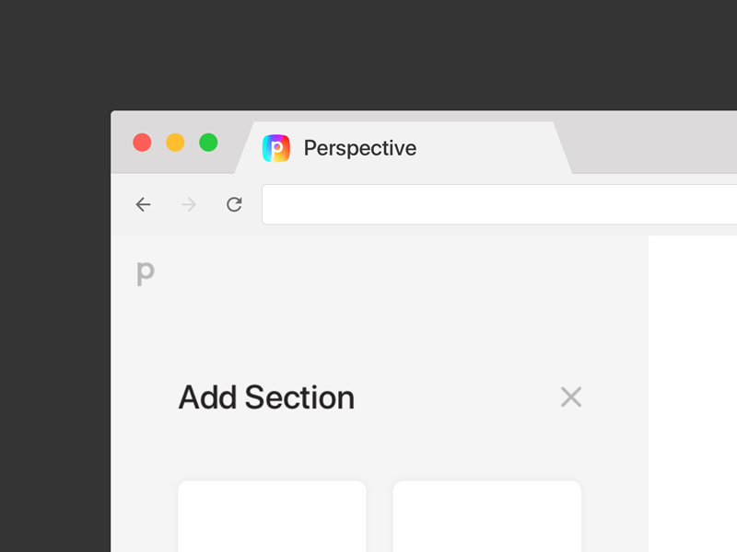Close the browser window with red button
The width and height of the screenshot is (737, 552).
click(142, 143)
